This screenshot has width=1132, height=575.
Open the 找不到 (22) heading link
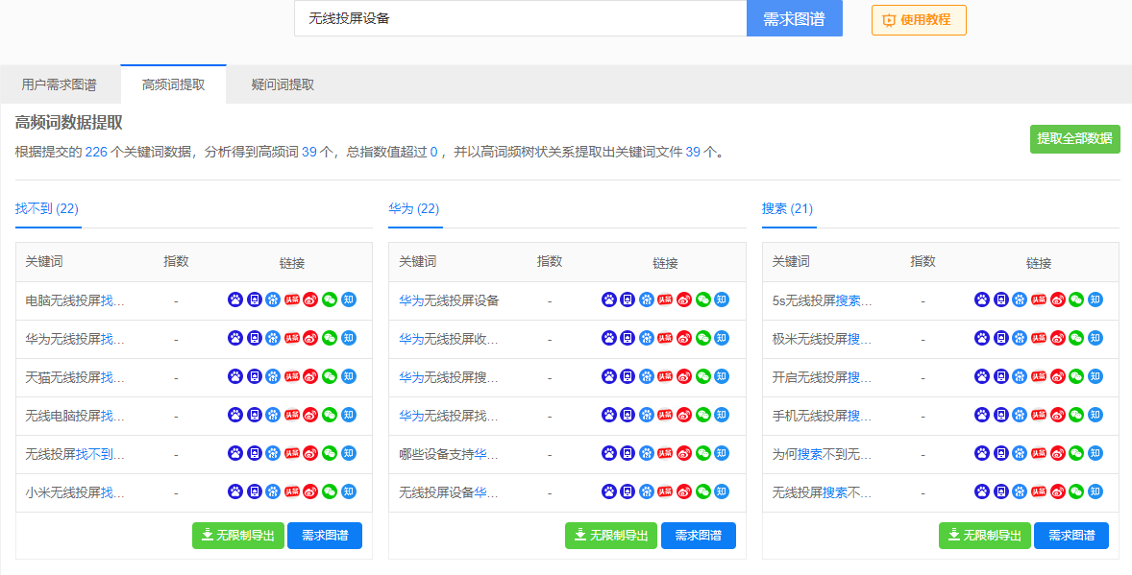[47, 209]
